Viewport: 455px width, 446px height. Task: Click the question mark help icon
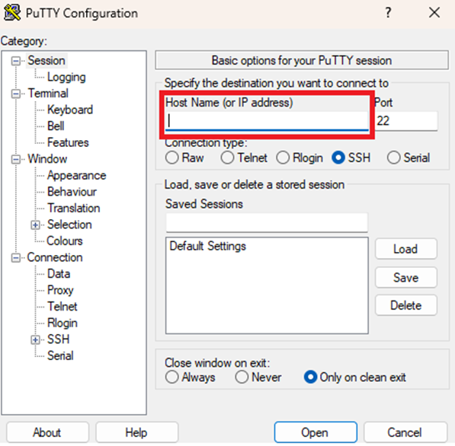point(388,13)
